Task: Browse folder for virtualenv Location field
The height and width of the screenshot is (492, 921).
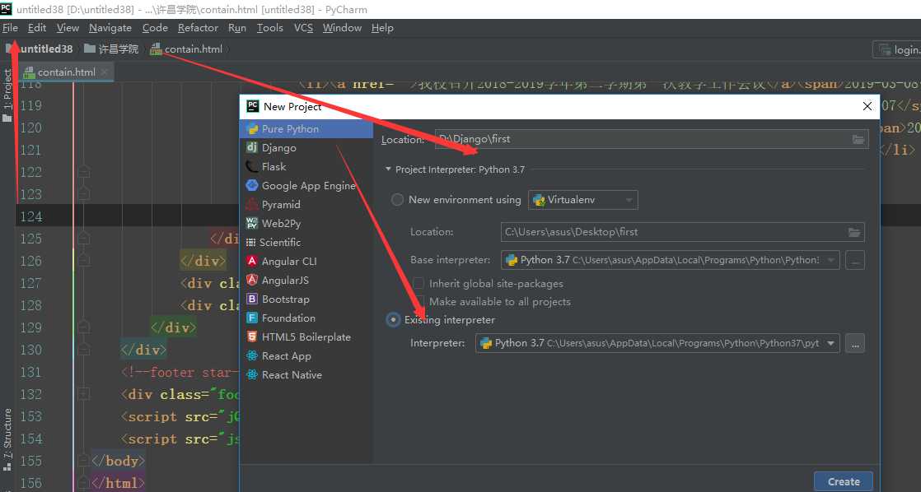Action: point(854,232)
